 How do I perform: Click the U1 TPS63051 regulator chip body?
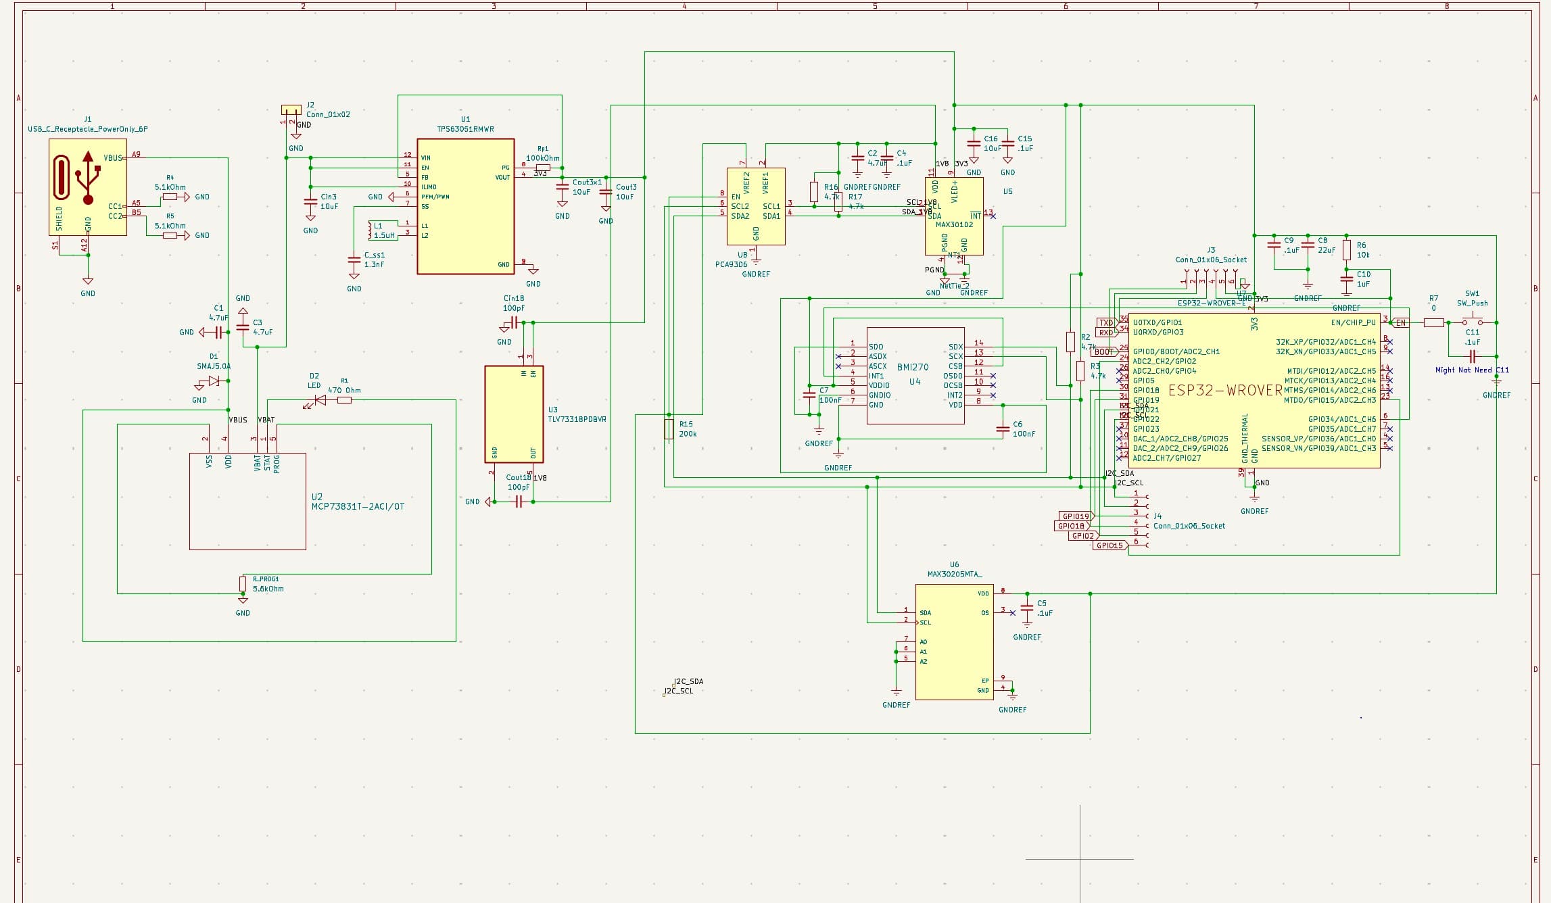465,206
